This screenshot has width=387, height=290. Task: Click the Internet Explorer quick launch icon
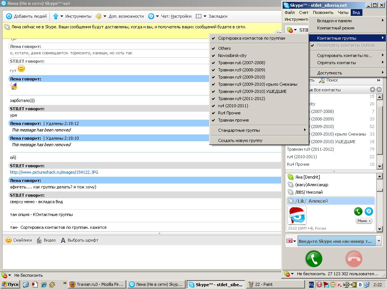click(44, 284)
